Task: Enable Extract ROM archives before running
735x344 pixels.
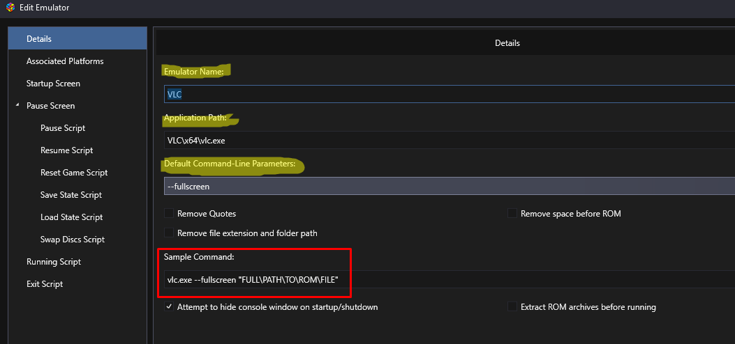Action: tap(512, 307)
